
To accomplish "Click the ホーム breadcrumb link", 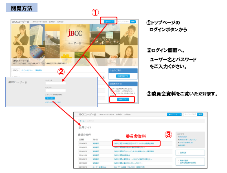I will [x=82, y=121].
